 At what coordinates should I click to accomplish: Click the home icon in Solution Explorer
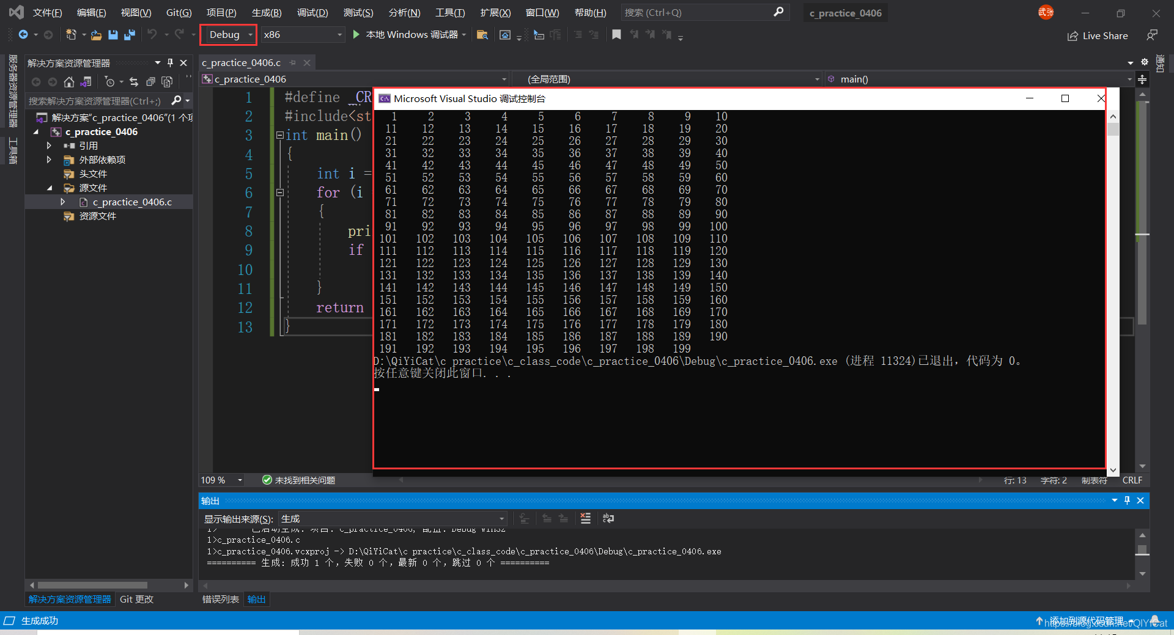[69, 82]
